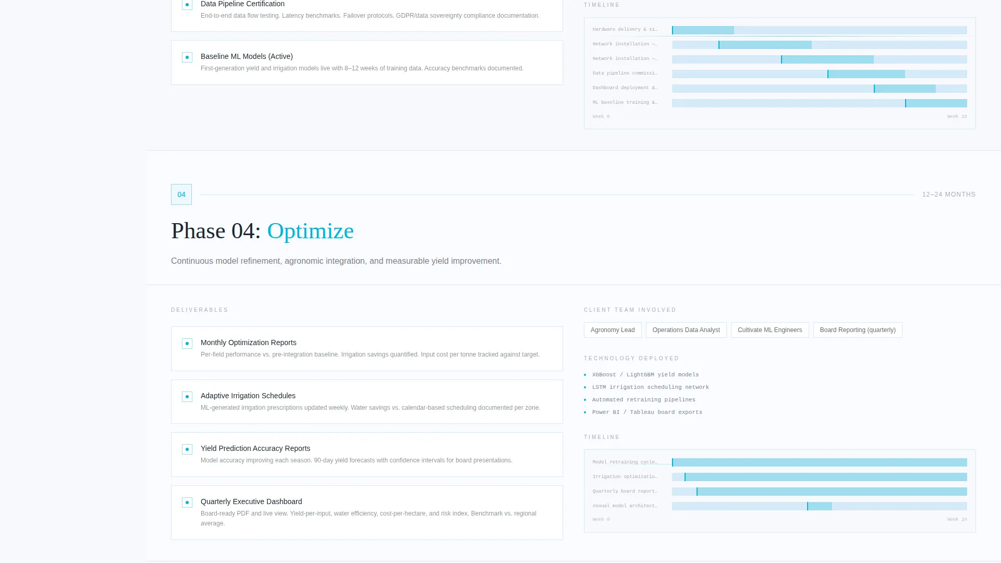Click the ML-generated irrigation prescriptions description
Viewport: 1001px width, 563px height.
coord(370,408)
